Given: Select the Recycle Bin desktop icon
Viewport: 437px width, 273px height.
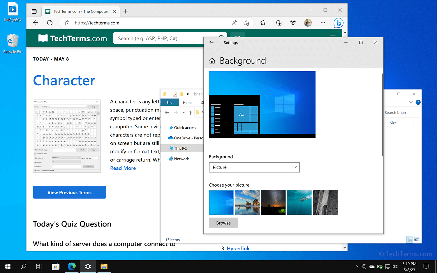Looking at the screenshot, I should [13, 44].
